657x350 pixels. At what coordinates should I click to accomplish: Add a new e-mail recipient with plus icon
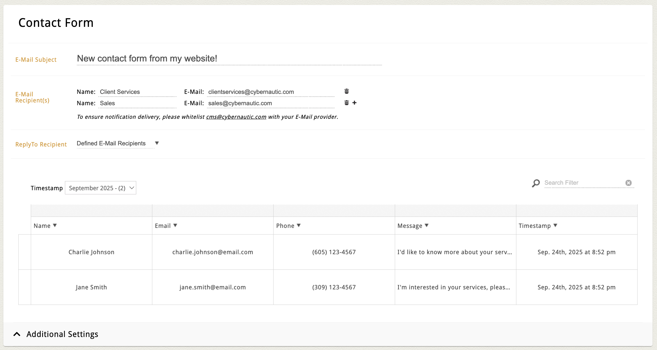pos(354,103)
